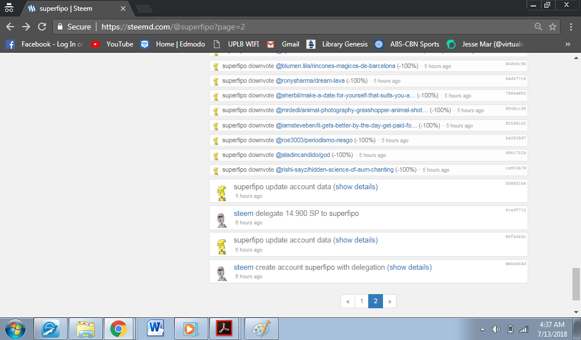Reload the page with the refresh icon

pyautogui.click(x=42, y=27)
